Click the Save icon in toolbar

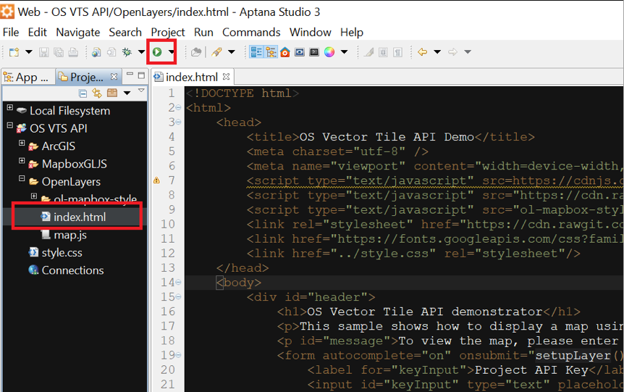pos(43,52)
